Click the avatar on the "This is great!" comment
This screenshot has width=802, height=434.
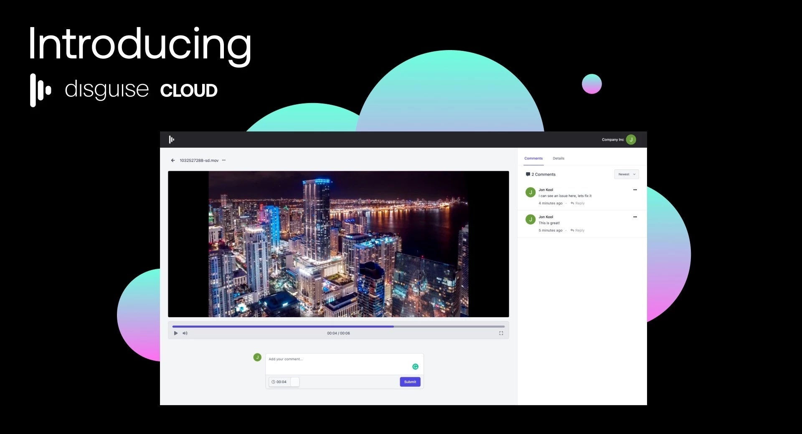pyautogui.click(x=530, y=220)
